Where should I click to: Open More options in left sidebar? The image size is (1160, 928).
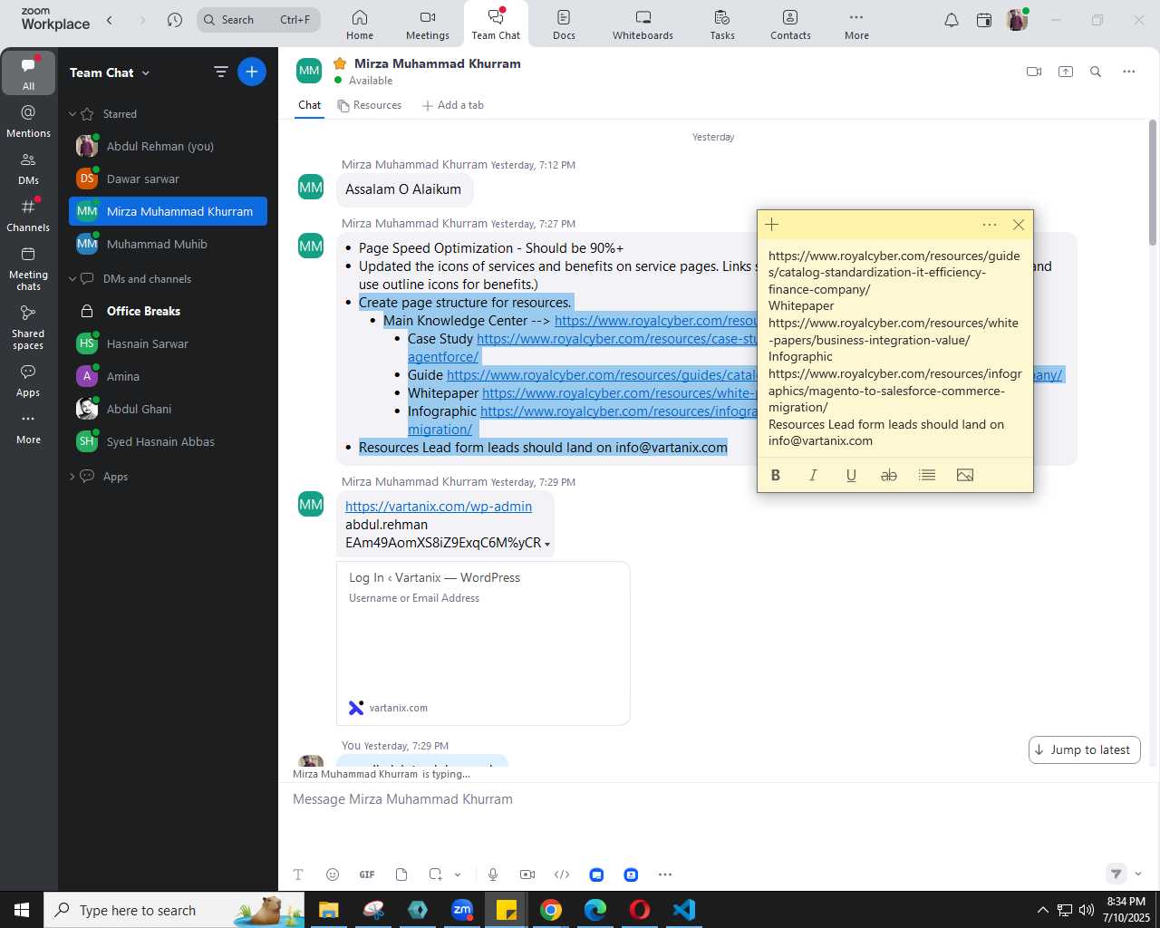28,428
